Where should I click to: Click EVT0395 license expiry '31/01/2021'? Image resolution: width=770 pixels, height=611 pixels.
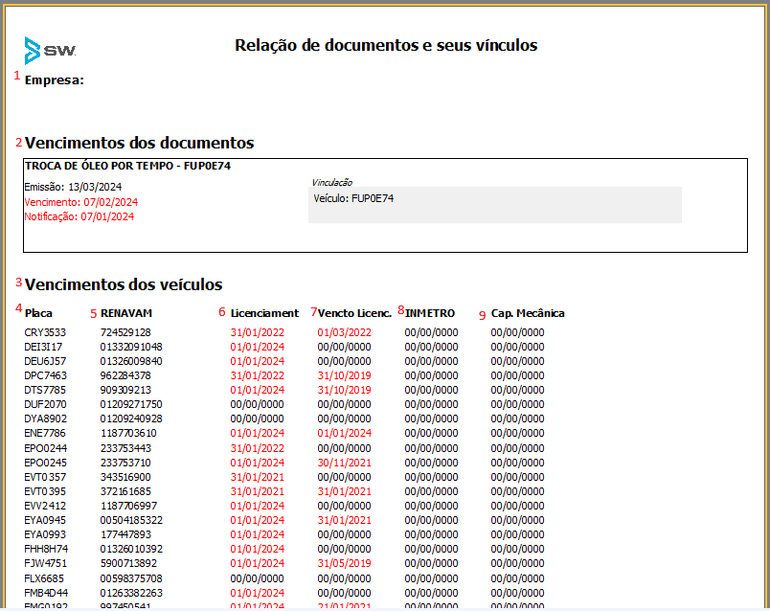click(x=344, y=491)
